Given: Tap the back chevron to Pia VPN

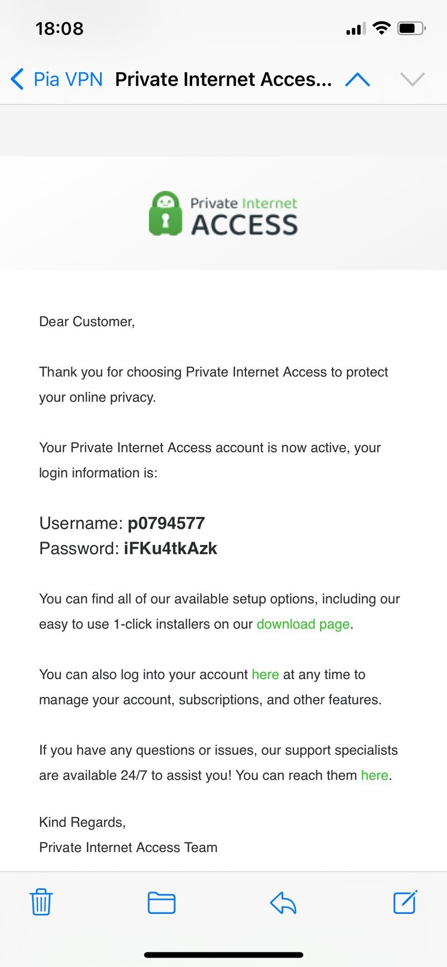Looking at the screenshot, I should (x=17, y=79).
